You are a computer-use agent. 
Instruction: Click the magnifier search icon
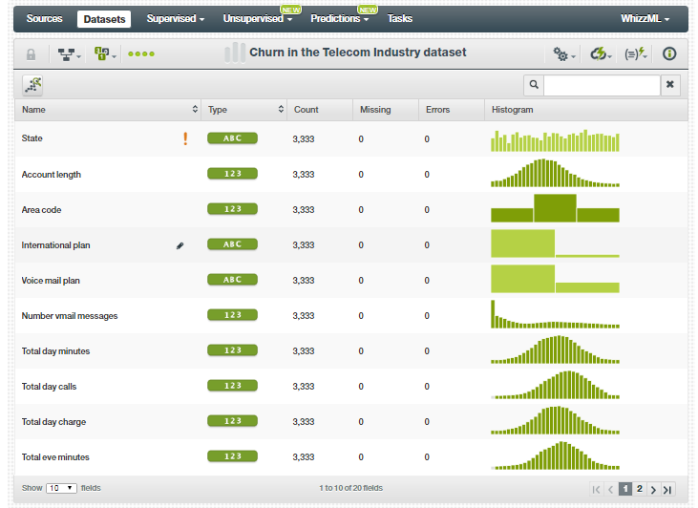click(x=534, y=85)
